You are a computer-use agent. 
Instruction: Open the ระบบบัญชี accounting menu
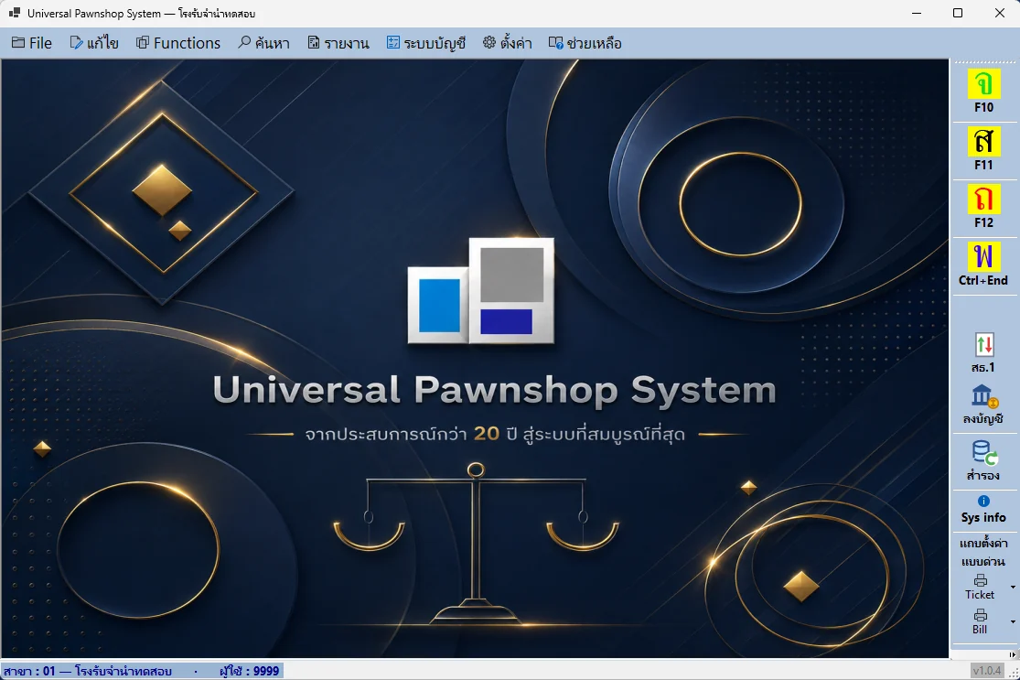point(426,43)
